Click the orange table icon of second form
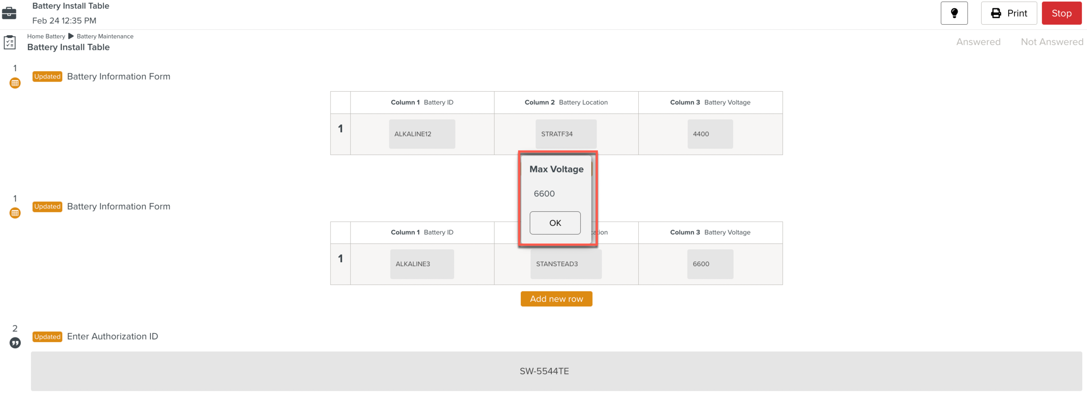The height and width of the screenshot is (393, 1087). coord(15,213)
